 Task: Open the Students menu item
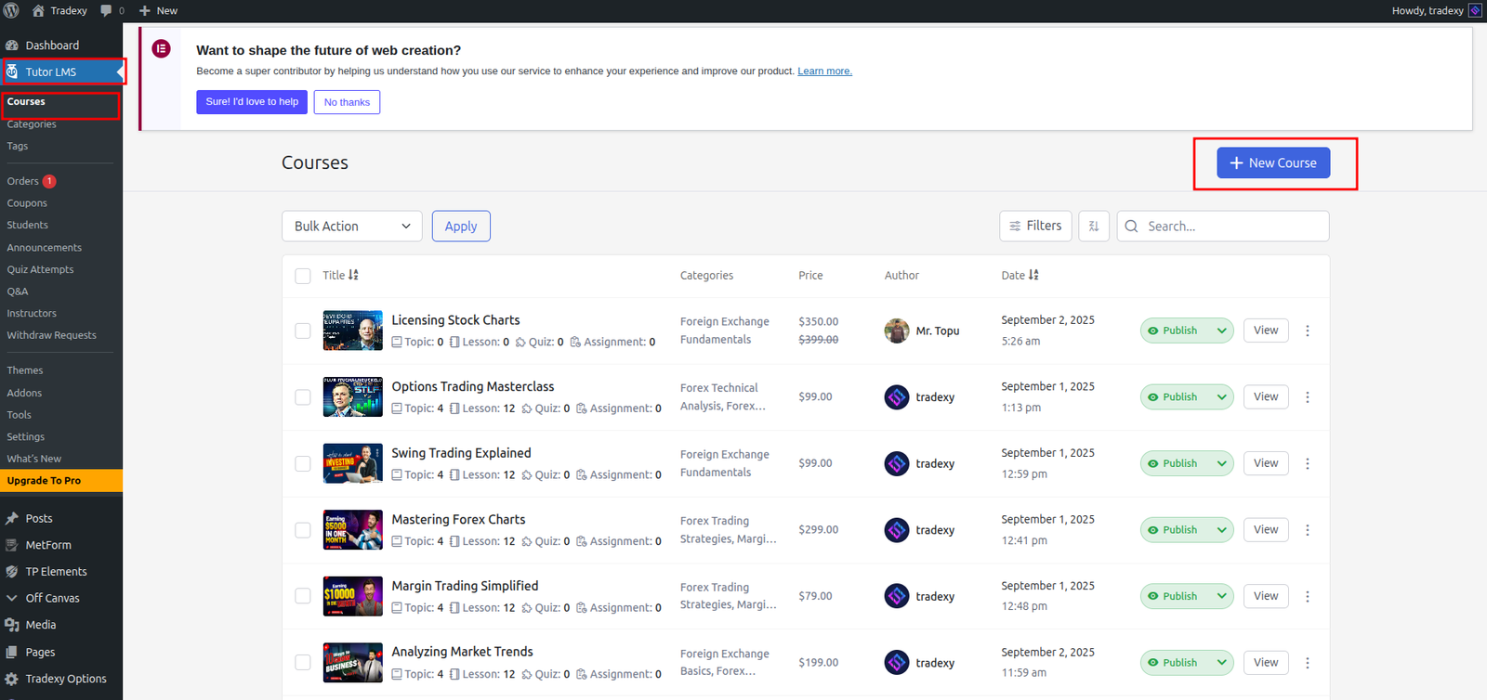pyautogui.click(x=28, y=225)
